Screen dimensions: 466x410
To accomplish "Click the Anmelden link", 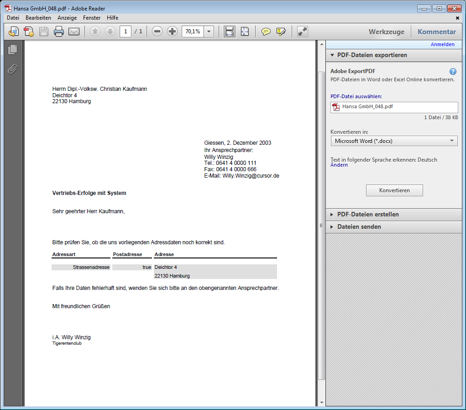I will pyautogui.click(x=442, y=44).
